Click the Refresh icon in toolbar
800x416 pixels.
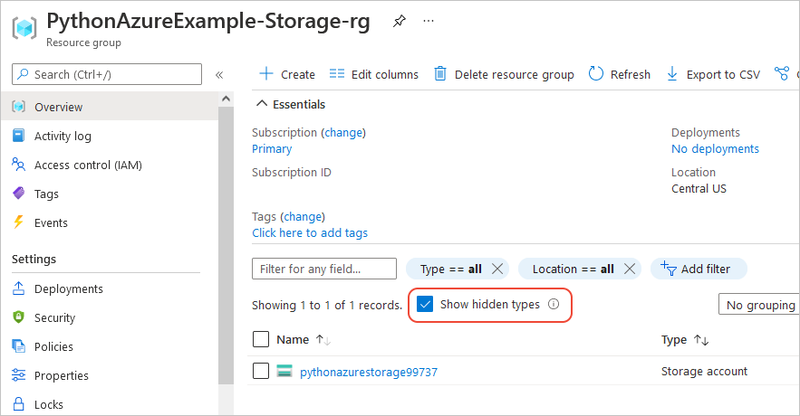596,74
